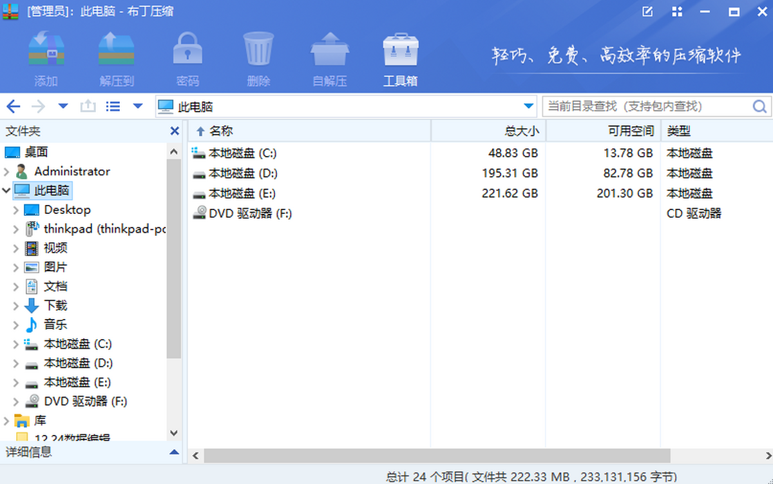The height and width of the screenshot is (484, 773).
Task: Select 桌面 in the folder tree
Action: (x=36, y=152)
